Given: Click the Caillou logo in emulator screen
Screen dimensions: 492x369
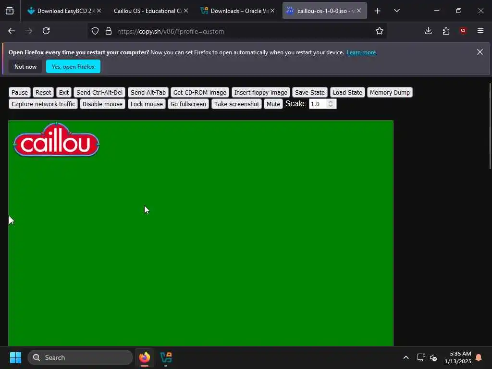Looking at the screenshot, I should [57, 140].
